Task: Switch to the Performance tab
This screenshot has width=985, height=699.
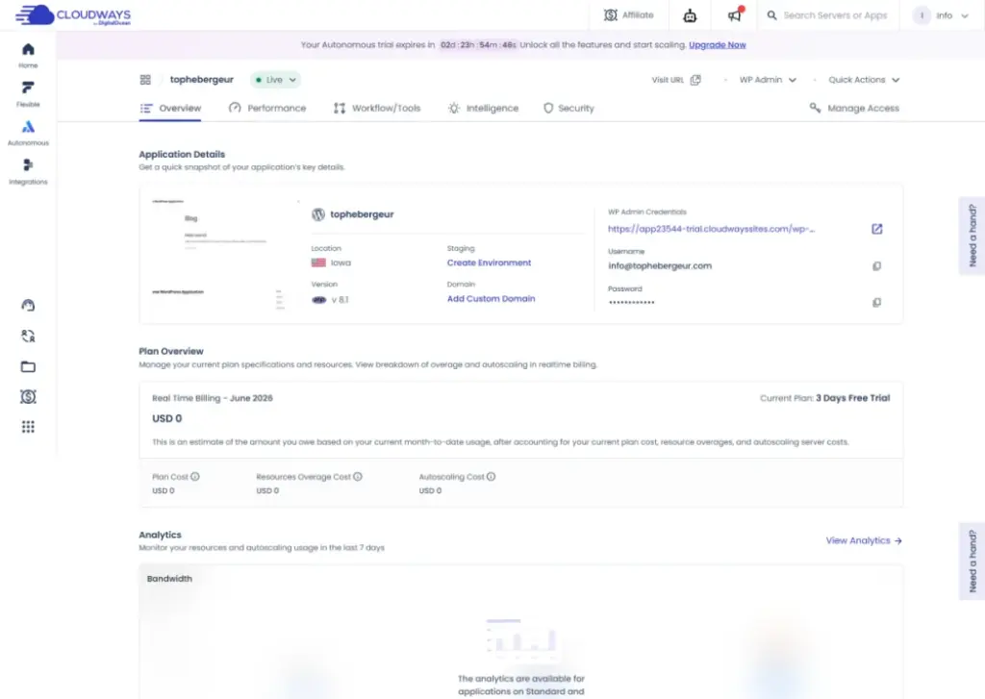Action: [x=267, y=108]
